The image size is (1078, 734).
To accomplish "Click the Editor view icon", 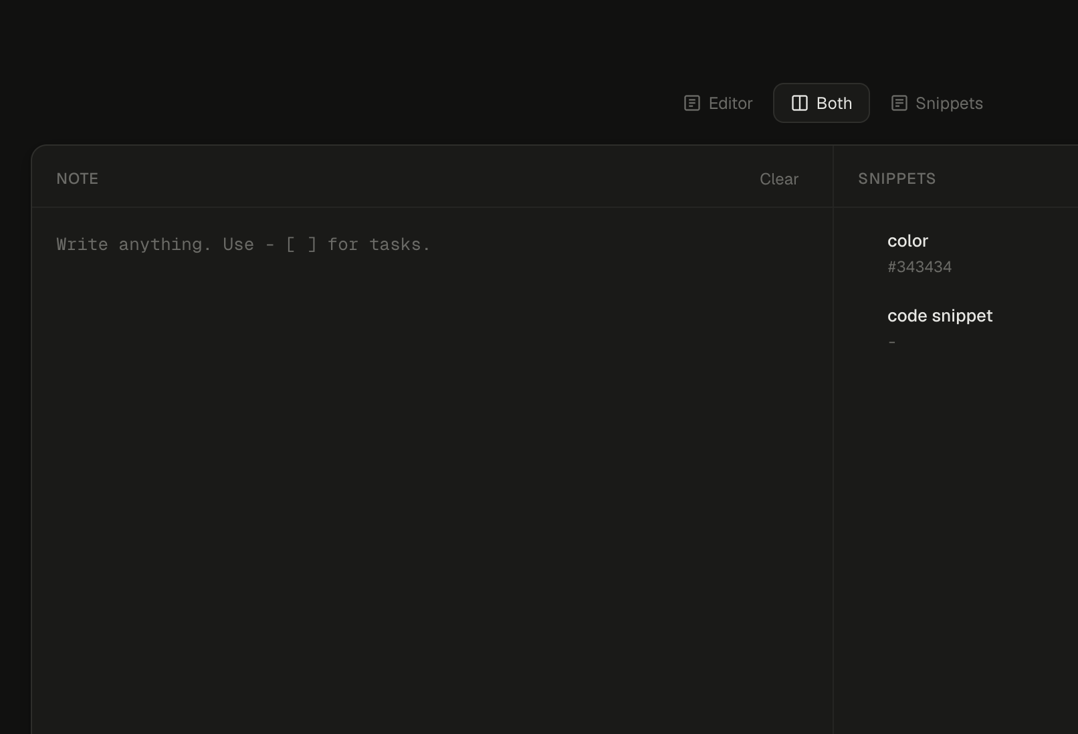I will pyautogui.click(x=691, y=103).
